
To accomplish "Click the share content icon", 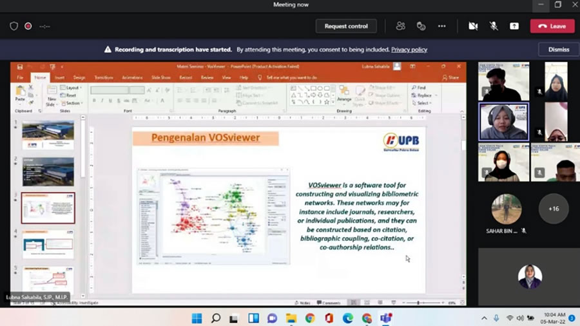I will (x=514, y=26).
